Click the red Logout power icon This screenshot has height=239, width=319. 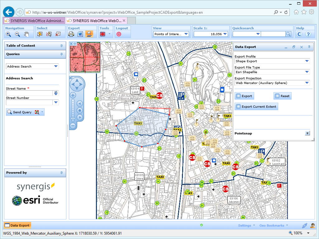[x=119, y=34]
